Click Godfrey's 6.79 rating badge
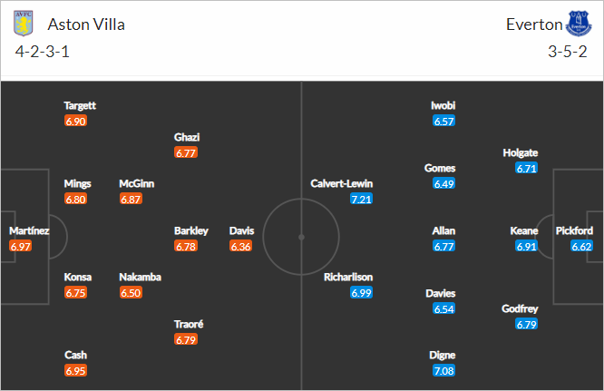This screenshot has height=391, width=604. [x=526, y=325]
